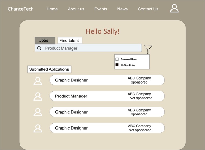Click avatar beside last Graphic Designer Not sponsored row

[38, 128]
